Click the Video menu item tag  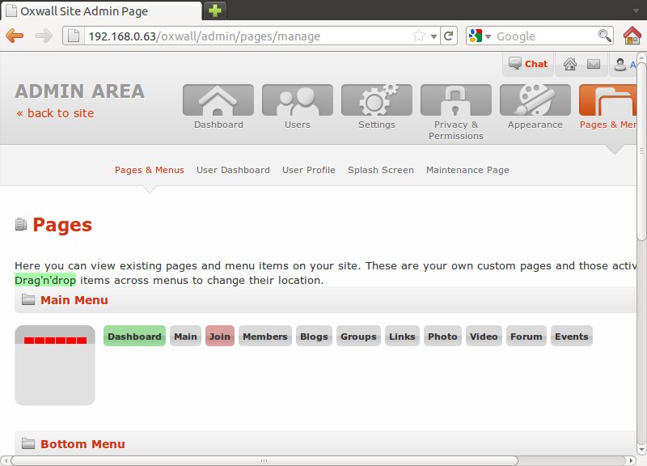coord(484,336)
